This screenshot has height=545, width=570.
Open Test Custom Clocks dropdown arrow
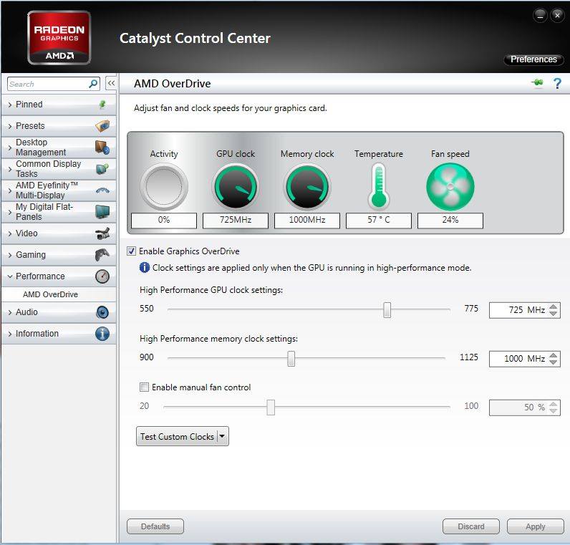[222, 436]
